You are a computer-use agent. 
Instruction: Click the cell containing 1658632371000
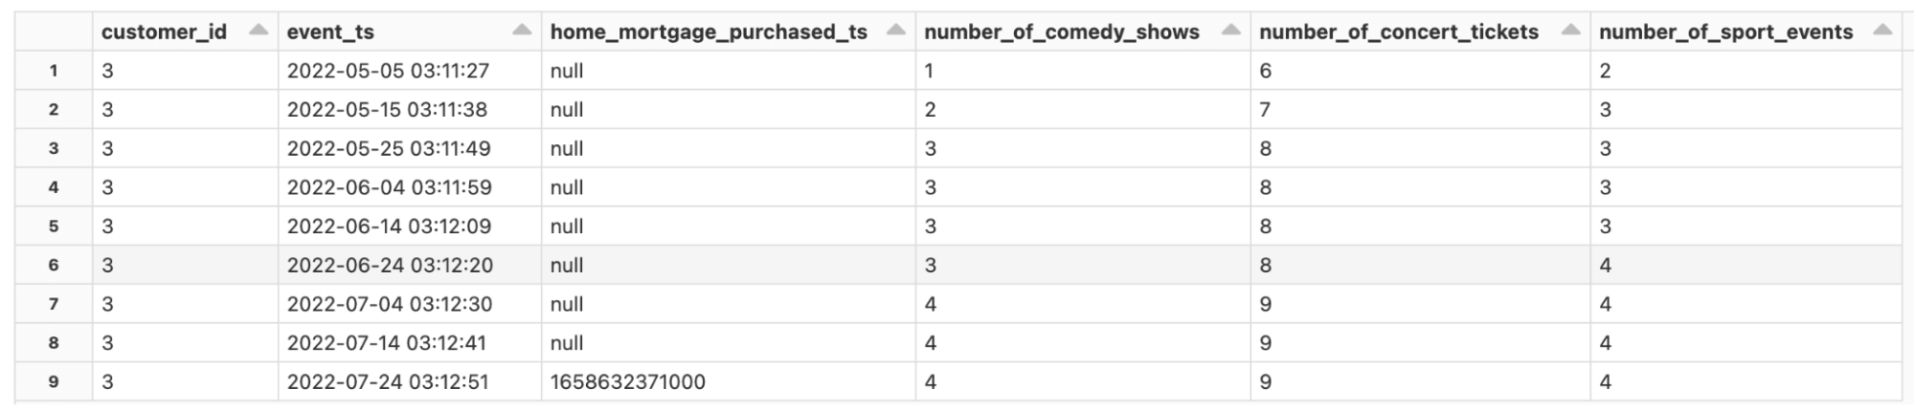(x=627, y=381)
